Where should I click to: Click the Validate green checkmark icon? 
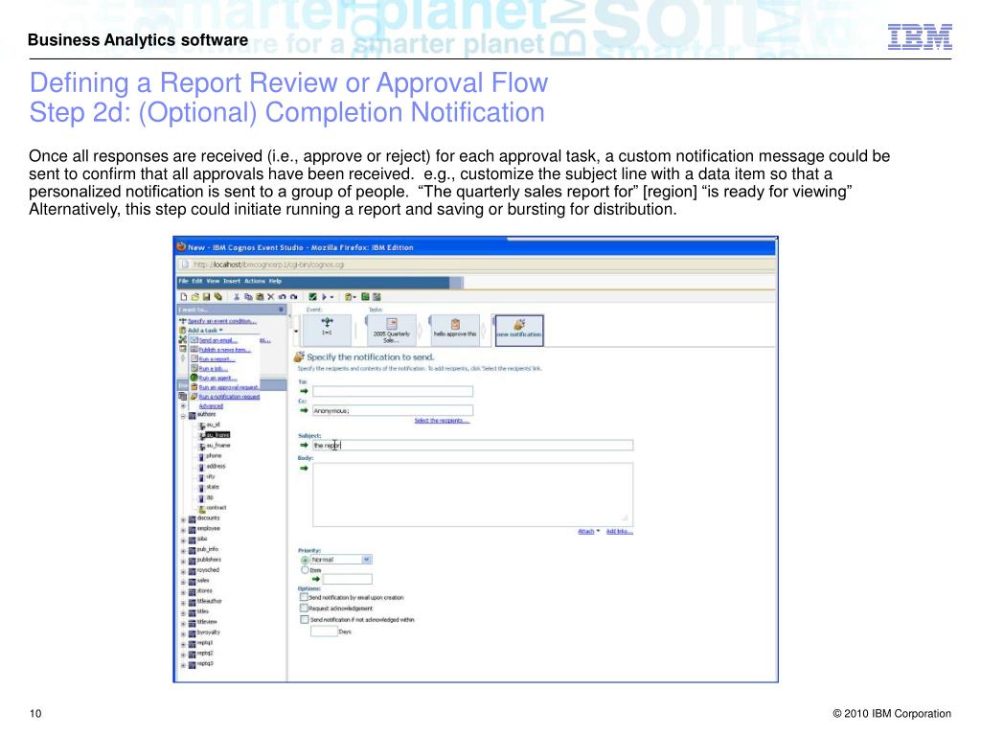[313, 297]
